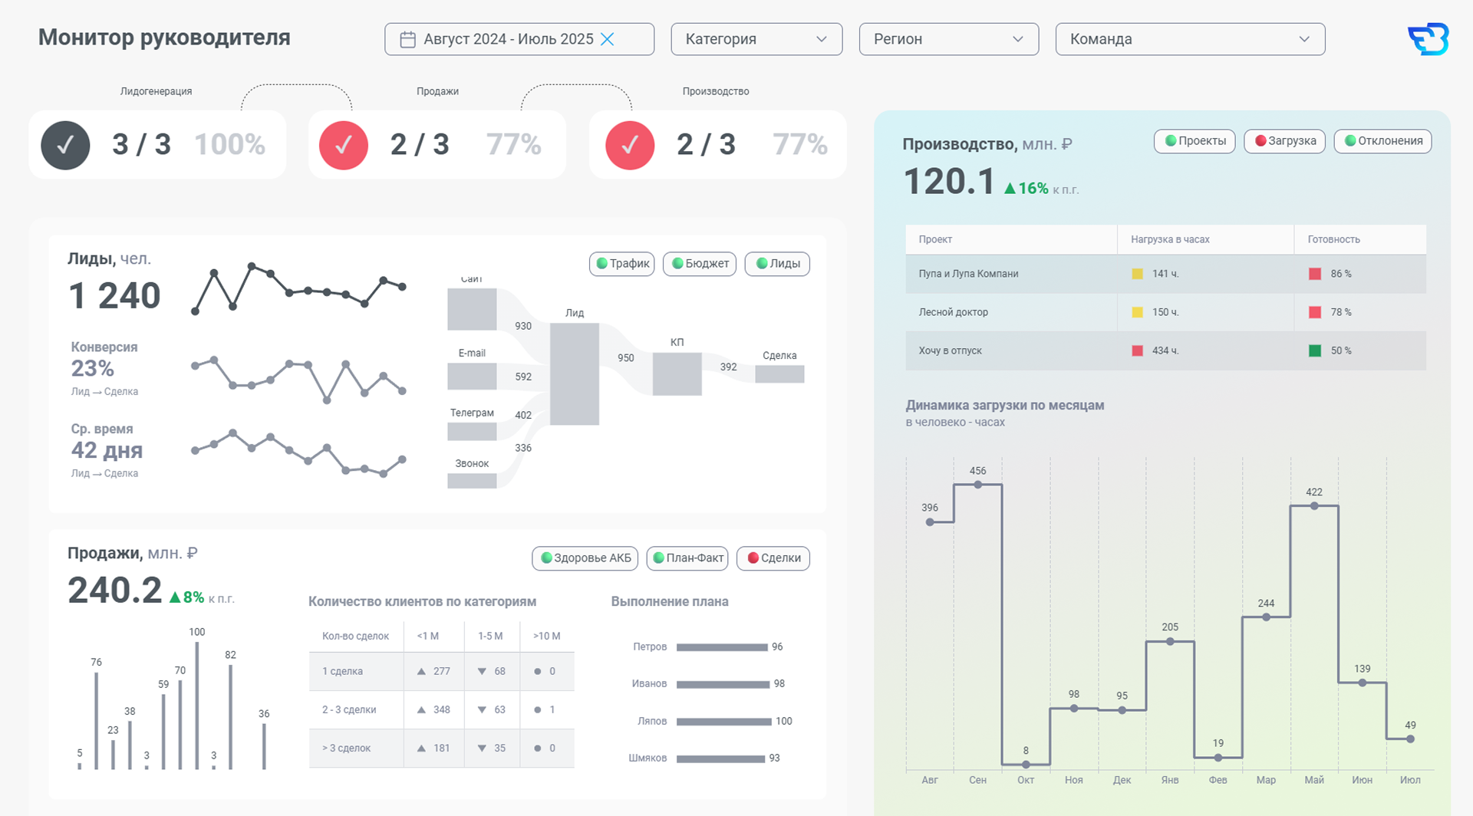Screen dimensions: 1473x816
Task: Select the Хочу в отпуск project row
Action: point(1165,350)
